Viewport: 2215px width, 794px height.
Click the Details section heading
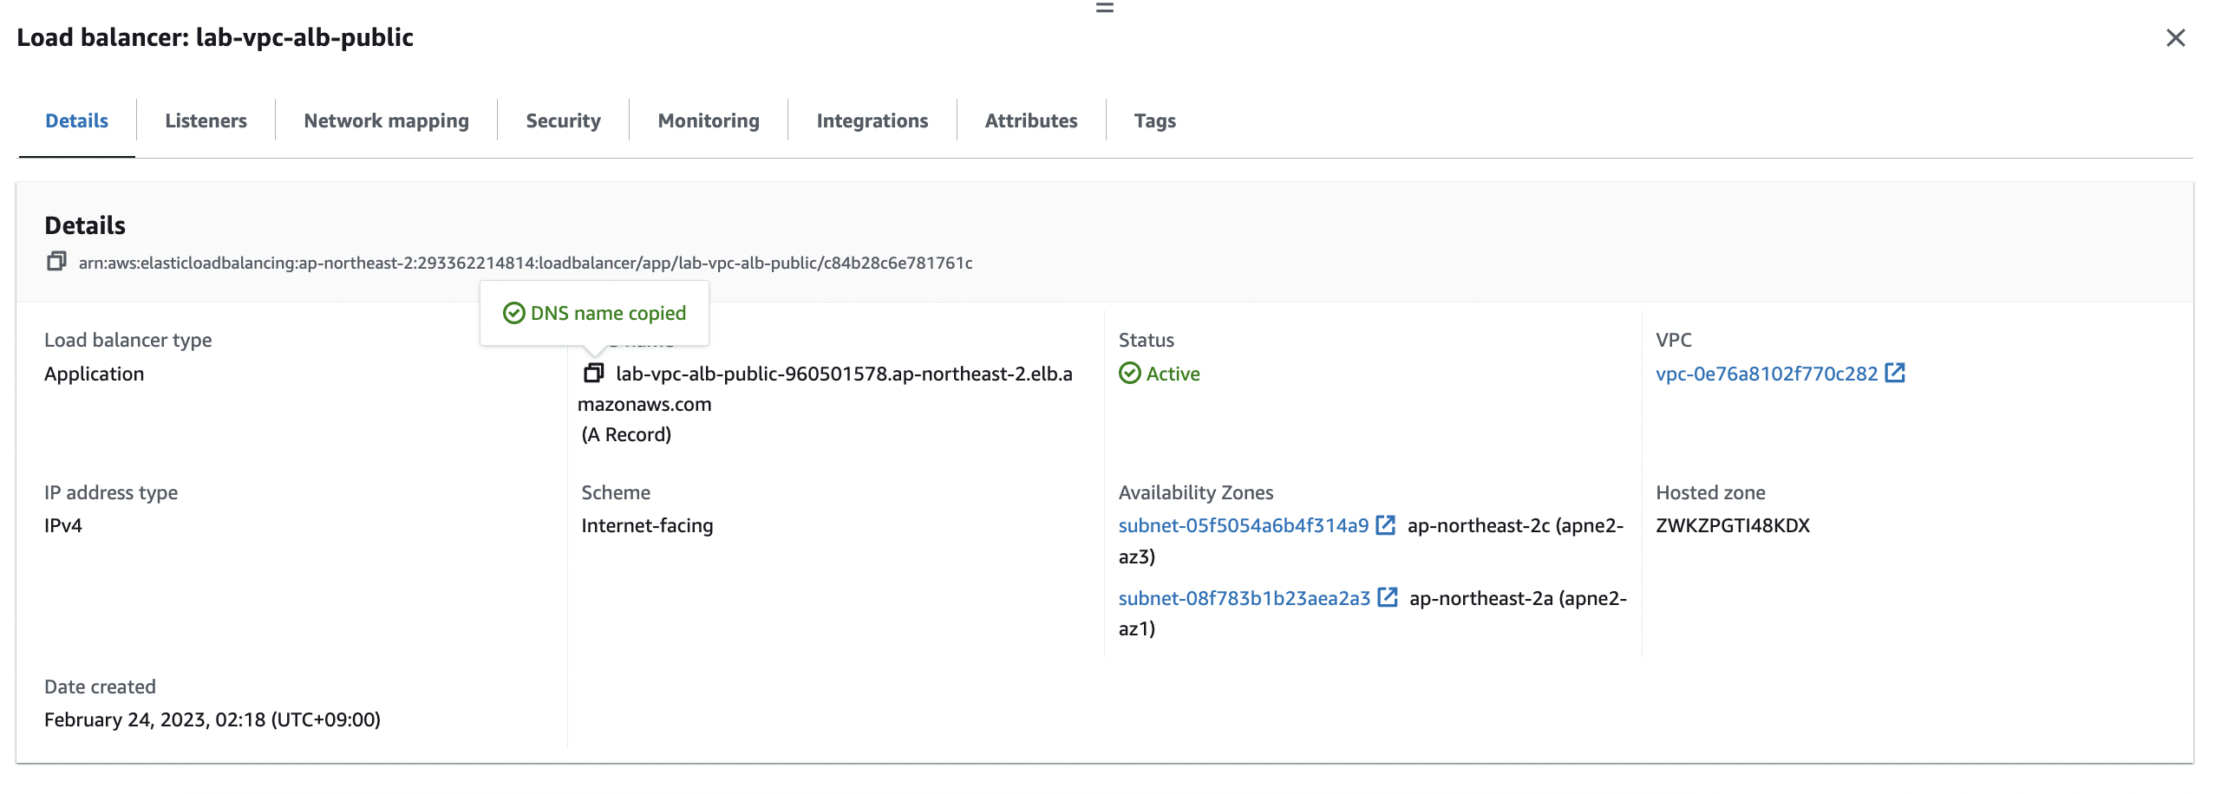pos(85,225)
